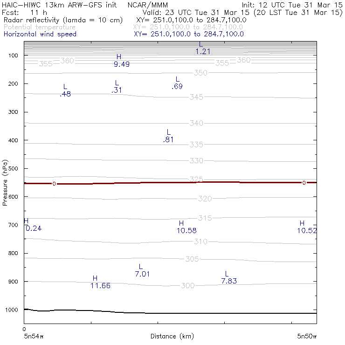Click the right-side 360 contour label
The height and width of the screenshot is (345, 345).
(x=243, y=60)
